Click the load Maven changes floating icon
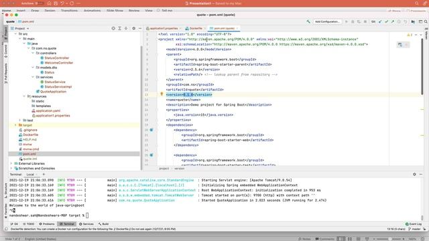This screenshot has width=429, height=241. tap(400, 45)
